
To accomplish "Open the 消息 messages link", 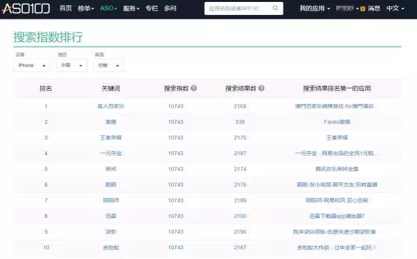I will pyautogui.click(x=374, y=8).
